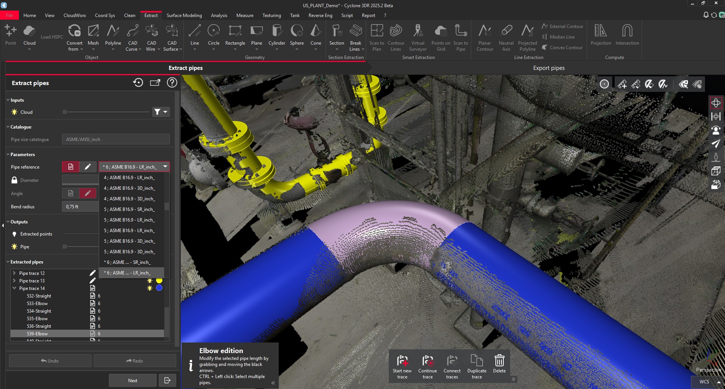Toggle the Cloud input visibility bulb
The width and height of the screenshot is (725, 389).
coord(14,112)
